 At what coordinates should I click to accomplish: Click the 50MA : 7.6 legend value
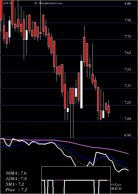coord(16,173)
